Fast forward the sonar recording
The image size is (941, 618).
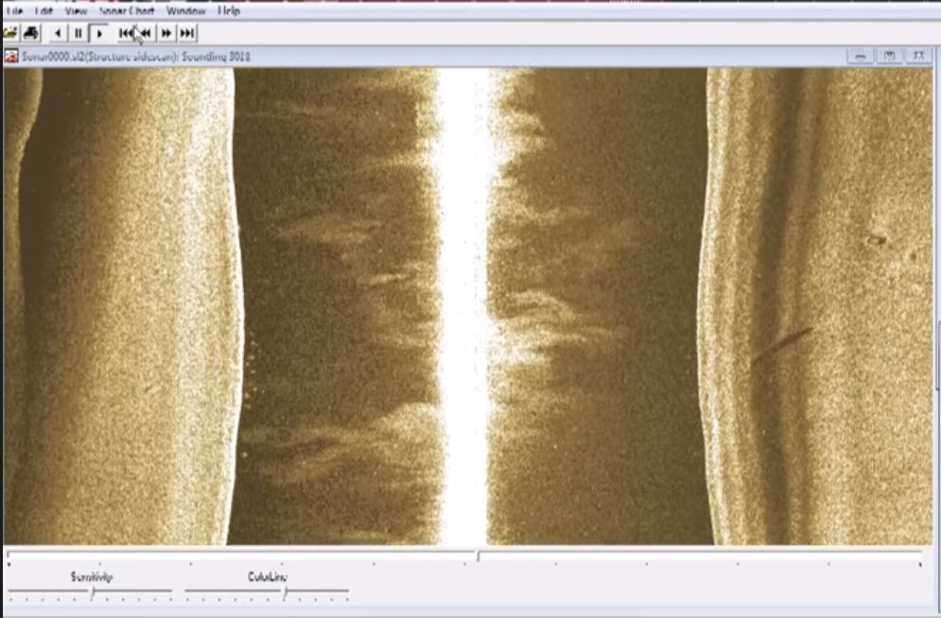click(166, 33)
